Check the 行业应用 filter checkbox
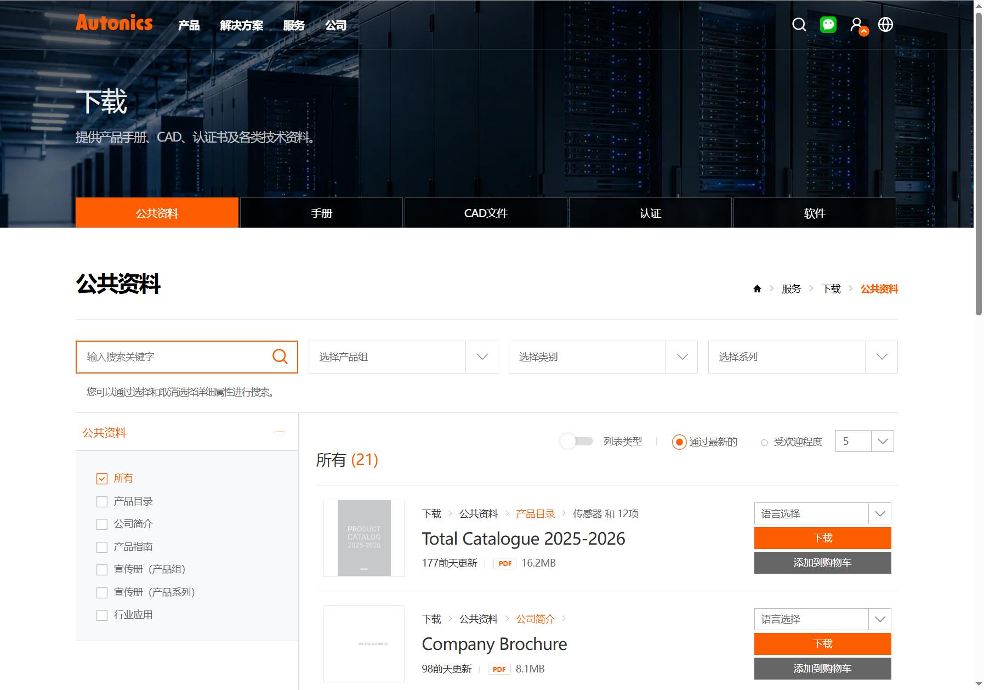The height and width of the screenshot is (690, 984). click(102, 615)
